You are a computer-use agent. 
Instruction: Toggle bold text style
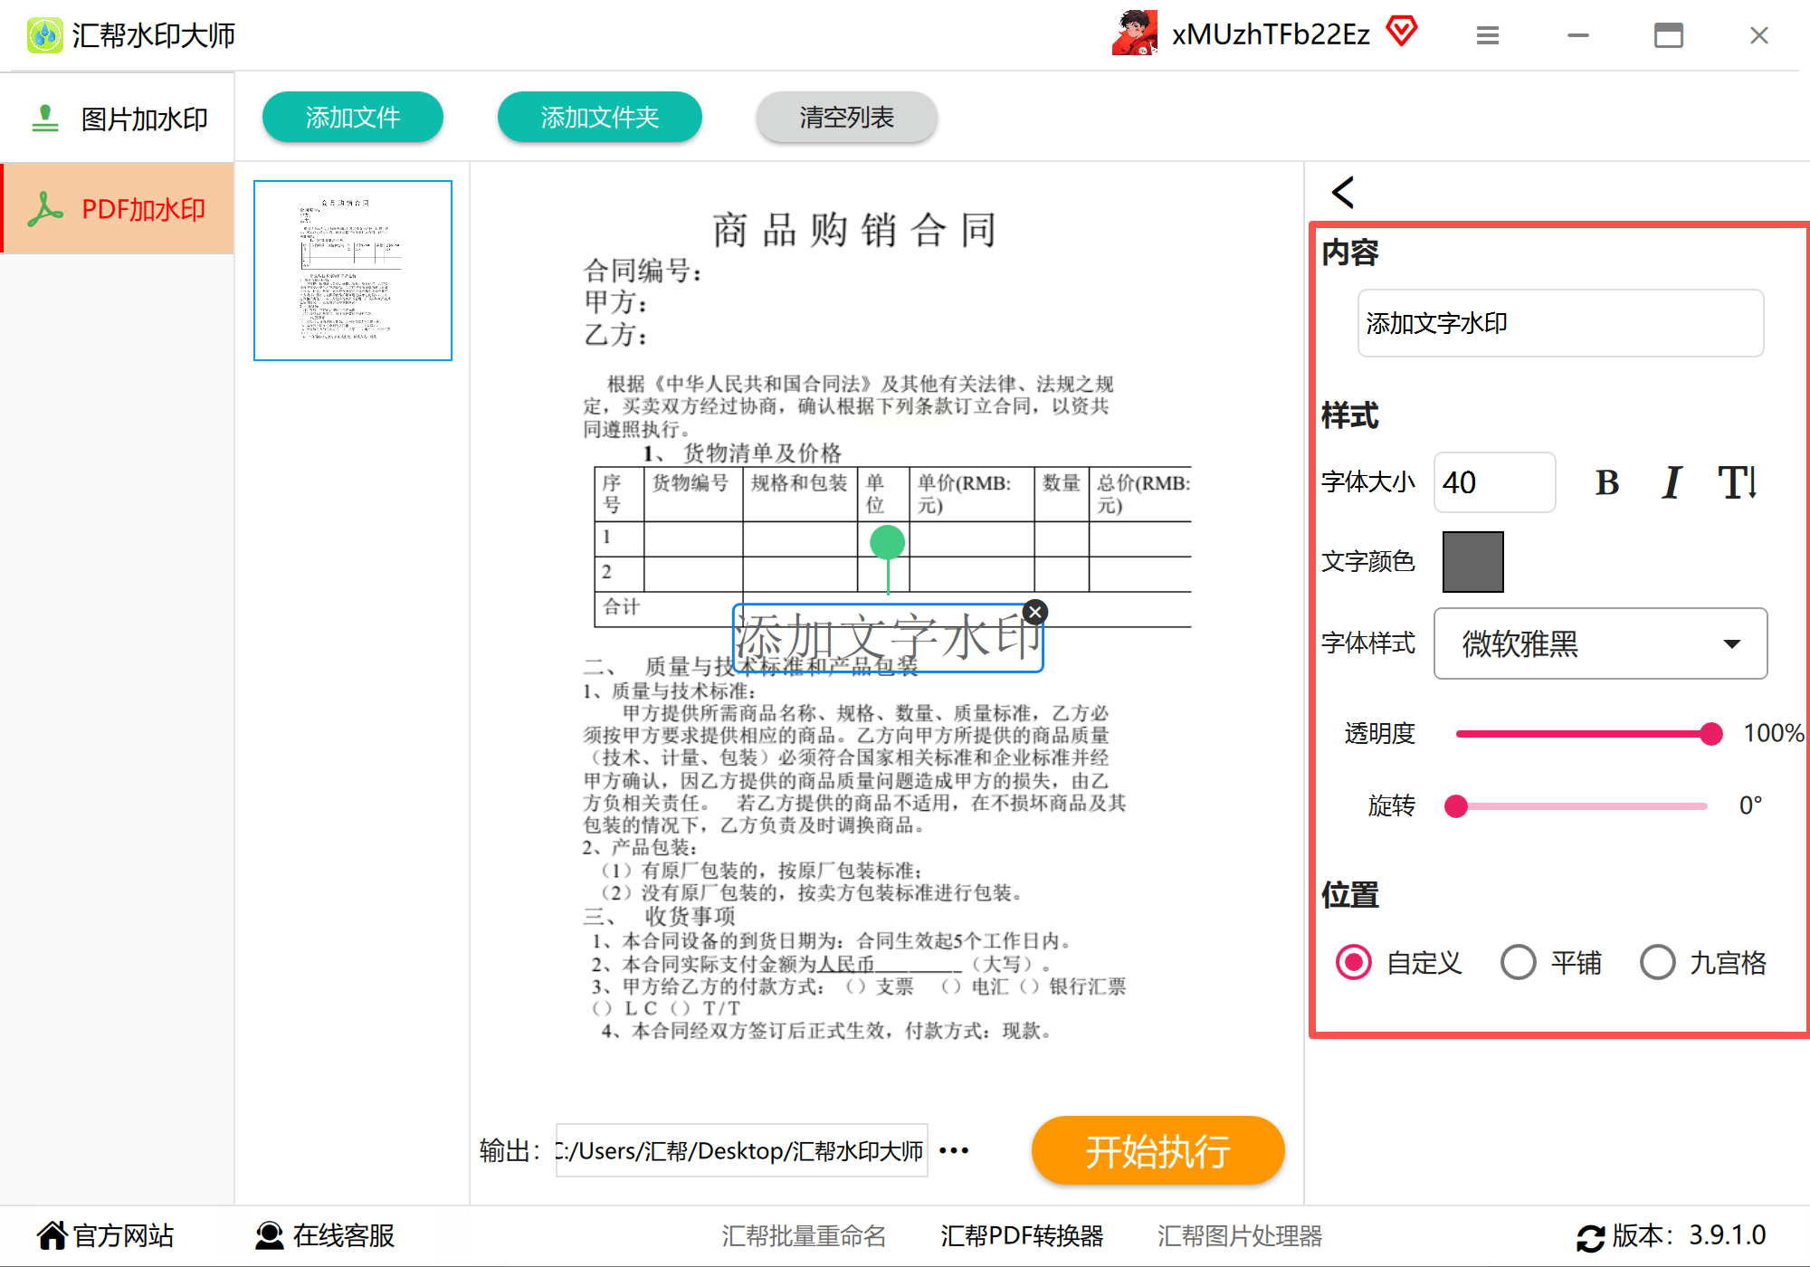(x=1606, y=482)
